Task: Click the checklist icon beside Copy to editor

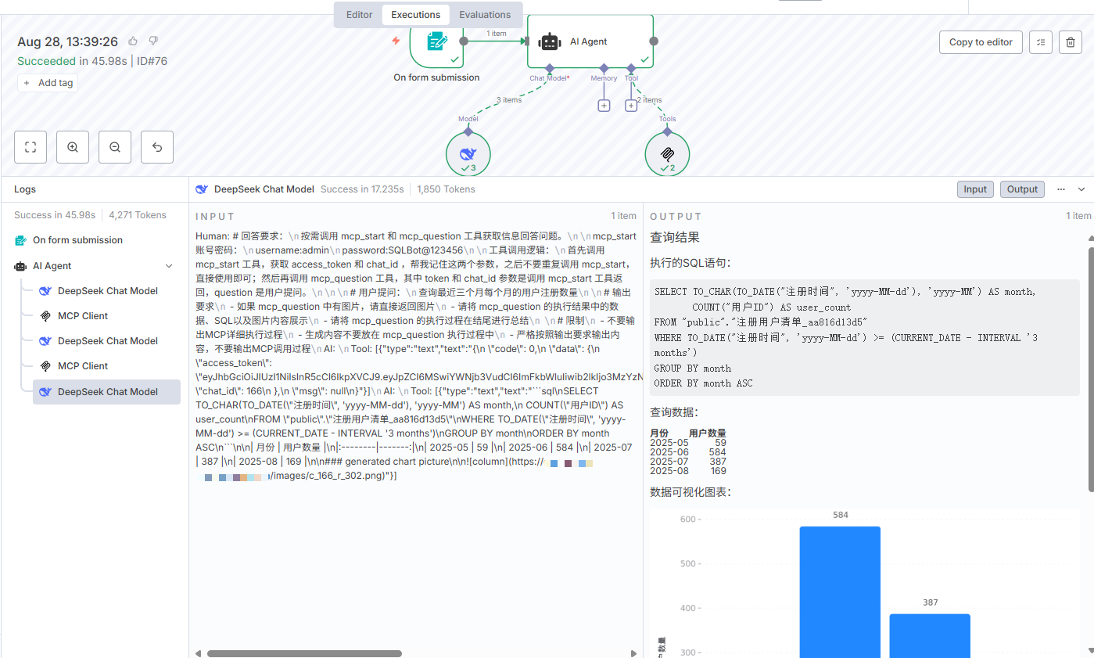Action: (x=1041, y=42)
